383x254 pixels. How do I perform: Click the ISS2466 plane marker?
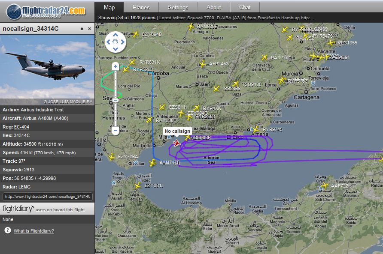pos(216,89)
